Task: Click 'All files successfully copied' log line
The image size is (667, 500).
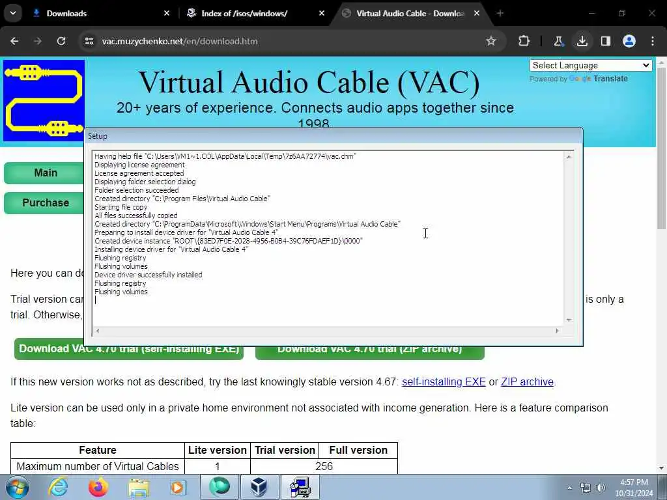Action: [135, 215]
